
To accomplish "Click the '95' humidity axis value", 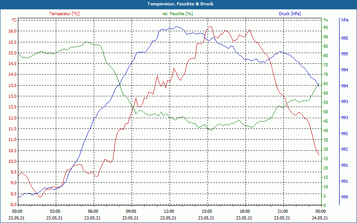I will coord(326,28).
